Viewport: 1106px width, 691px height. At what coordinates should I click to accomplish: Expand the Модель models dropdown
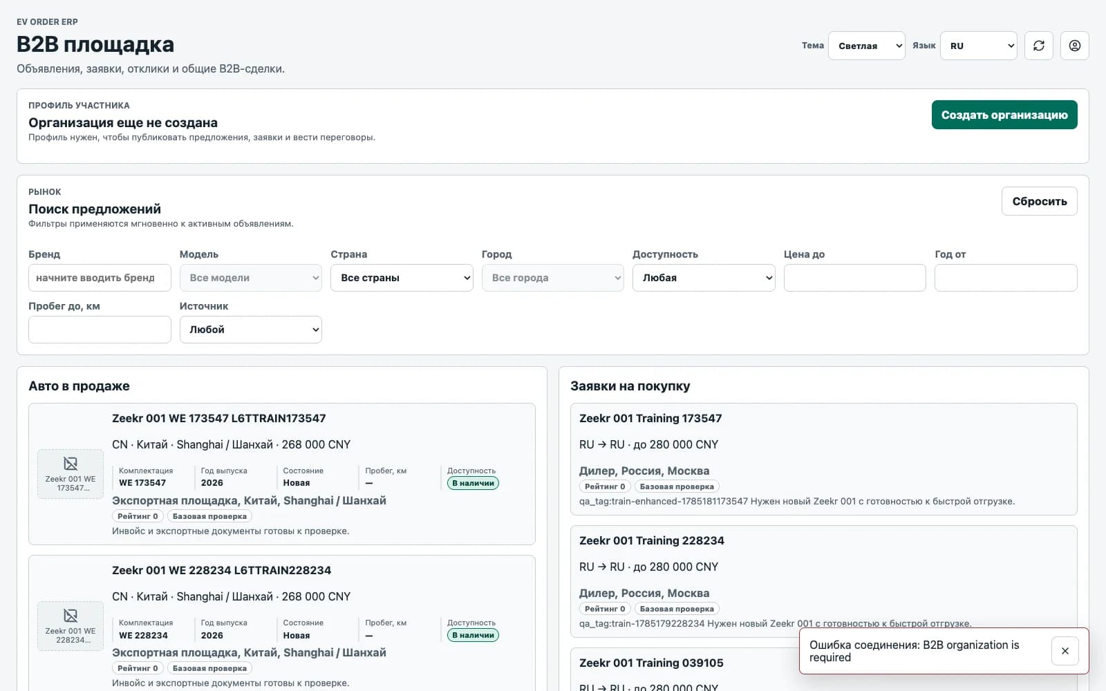click(250, 278)
